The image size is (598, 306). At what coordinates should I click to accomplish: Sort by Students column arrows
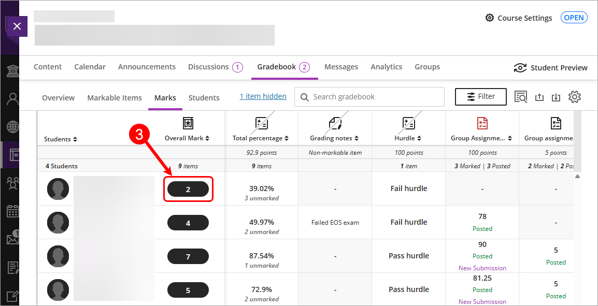click(x=75, y=139)
